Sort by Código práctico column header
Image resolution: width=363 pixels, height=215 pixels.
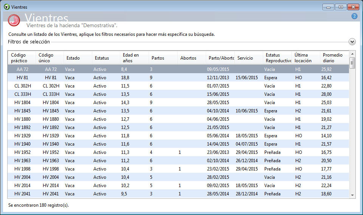coord(22,58)
